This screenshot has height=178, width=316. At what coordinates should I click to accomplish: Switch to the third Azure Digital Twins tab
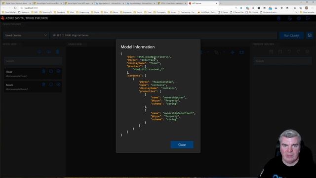click(79, 3)
